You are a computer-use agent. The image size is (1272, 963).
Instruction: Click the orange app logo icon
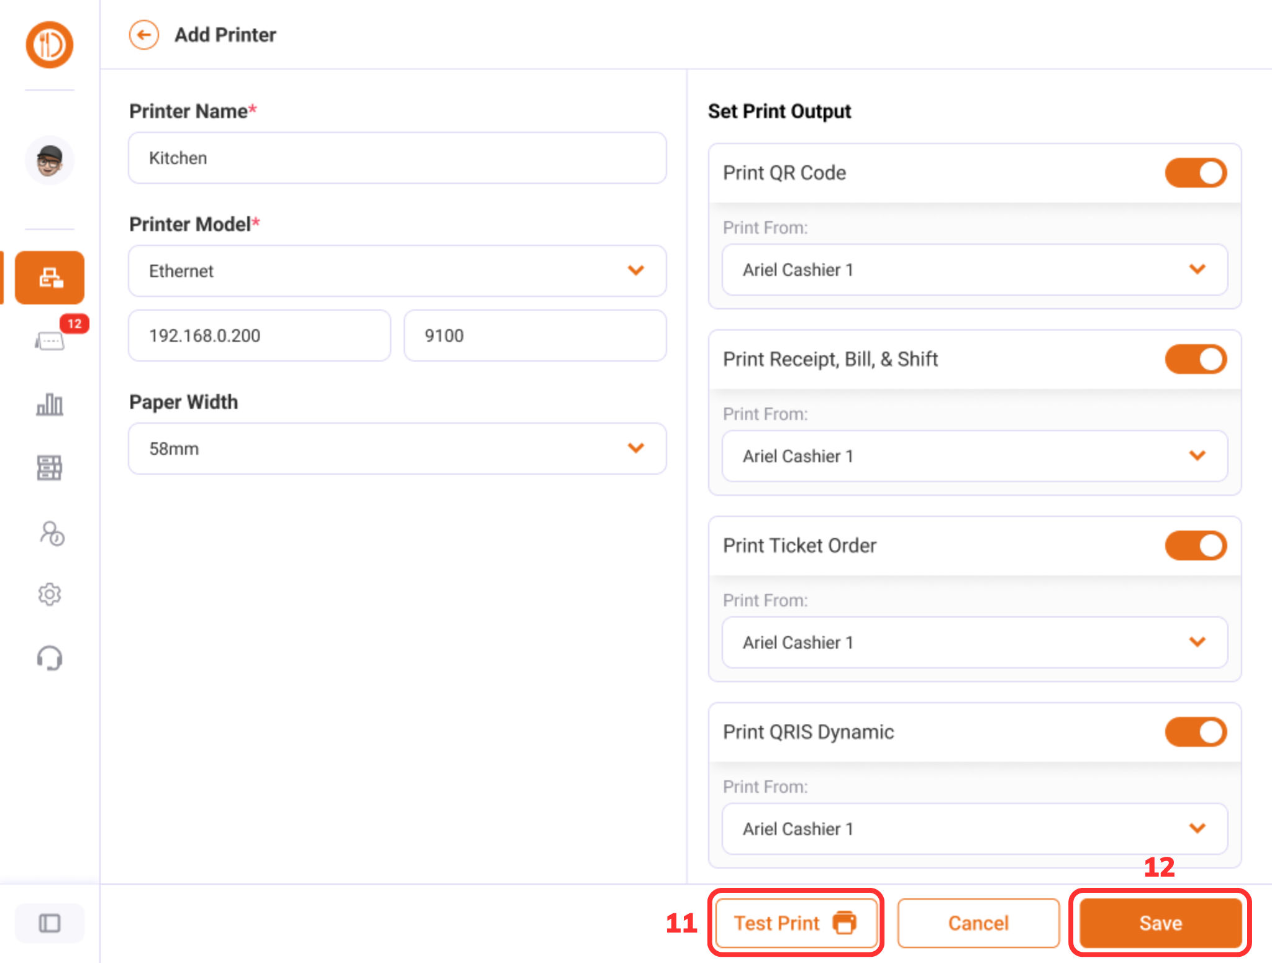pyautogui.click(x=50, y=45)
